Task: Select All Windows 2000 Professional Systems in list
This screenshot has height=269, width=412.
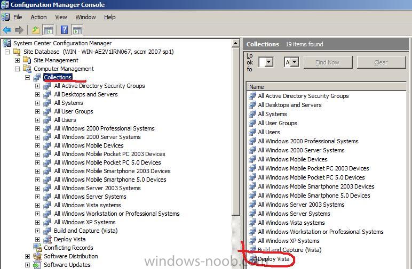Action: [308, 141]
